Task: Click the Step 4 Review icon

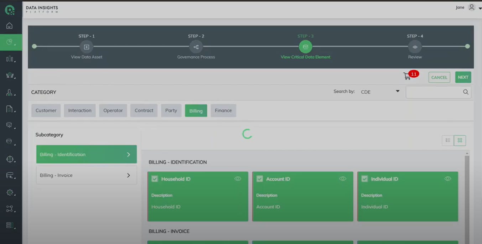Action: [415, 47]
